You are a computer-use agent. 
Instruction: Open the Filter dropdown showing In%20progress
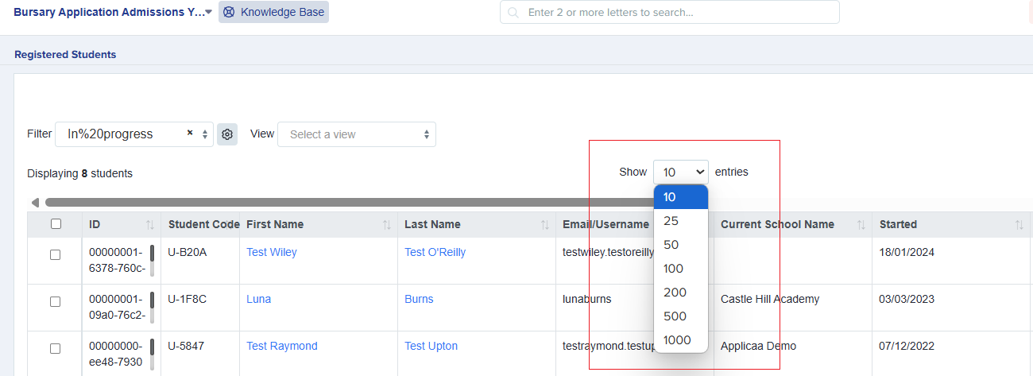pos(134,134)
